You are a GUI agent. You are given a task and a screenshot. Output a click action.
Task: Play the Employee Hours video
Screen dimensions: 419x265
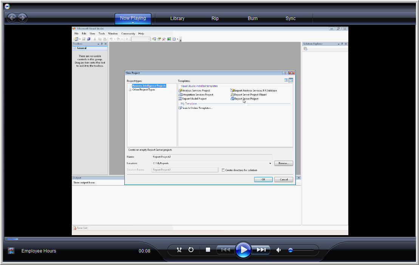[243, 250]
